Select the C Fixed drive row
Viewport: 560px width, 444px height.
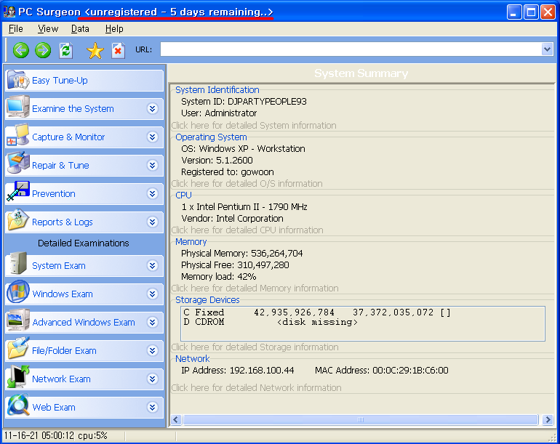click(x=317, y=312)
